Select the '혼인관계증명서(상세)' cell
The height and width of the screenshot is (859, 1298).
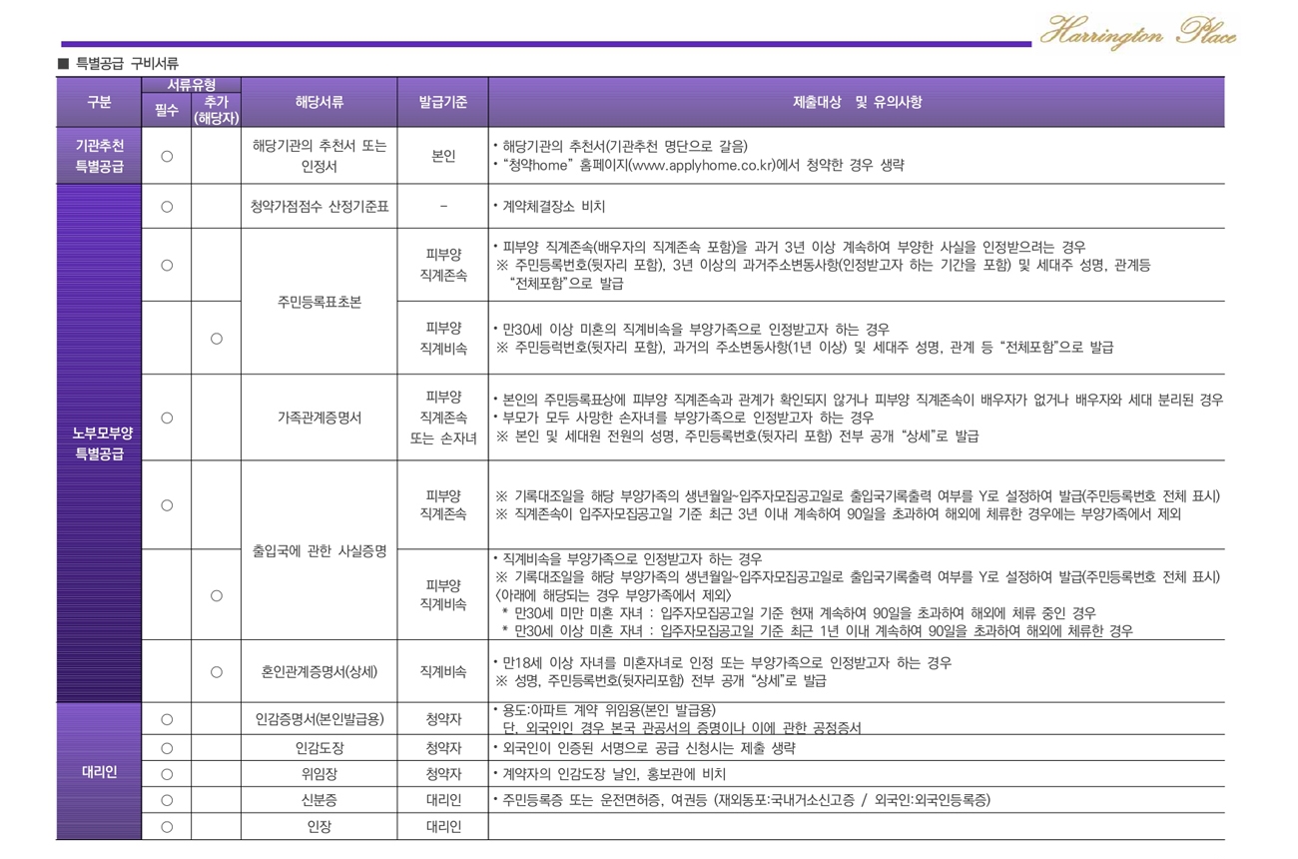(320, 672)
